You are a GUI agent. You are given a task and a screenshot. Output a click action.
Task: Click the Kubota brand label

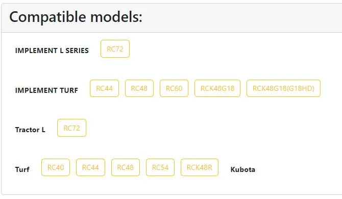243,169
